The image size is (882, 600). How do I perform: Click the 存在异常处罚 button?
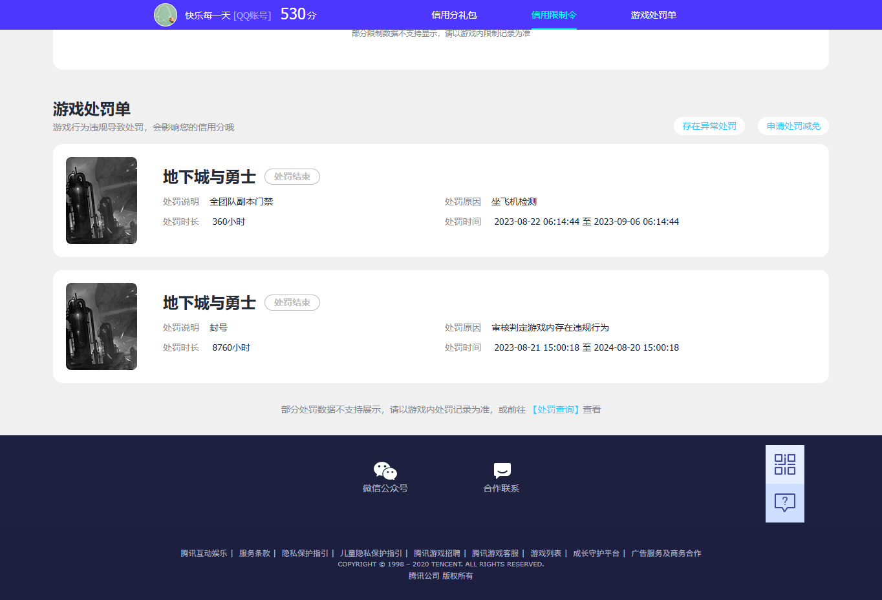click(709, 126)
